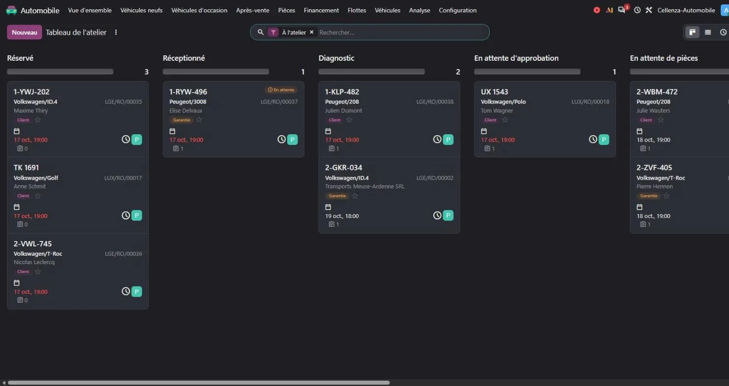The width and height of the screenshot is (729, 386).
Task: Switch to the activity view
Action: [723, 32]
